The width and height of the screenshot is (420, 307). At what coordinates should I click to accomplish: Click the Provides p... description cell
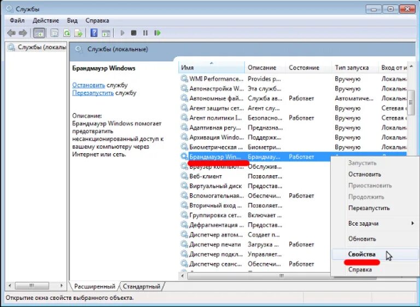(264, 79)
